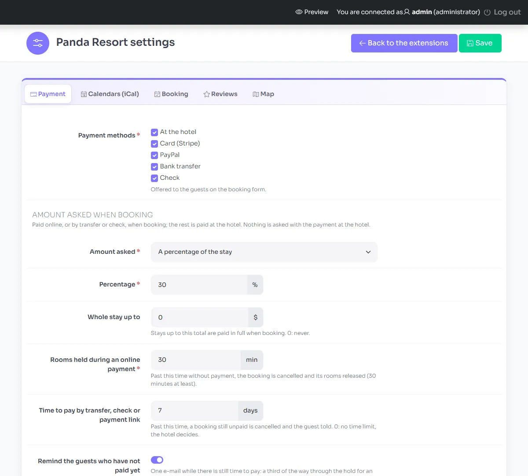The image size is (528, 476).
Task: Click Remind the guests who have not paid label
Action: click(x=89, y=466)
